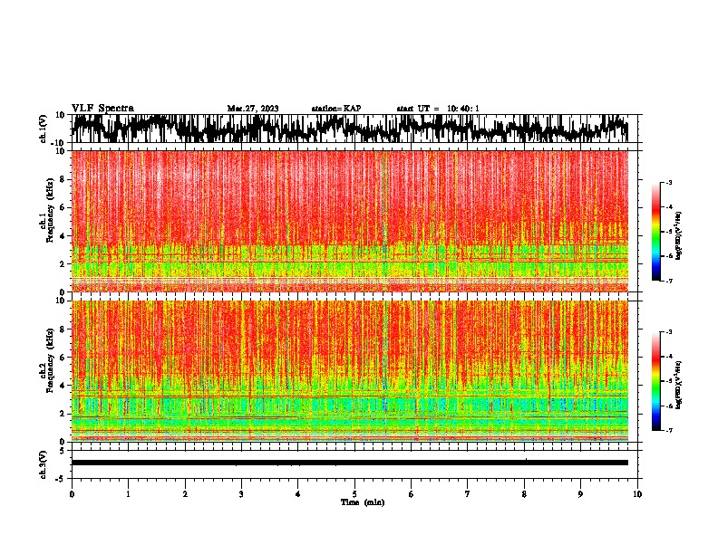Click the time axis tick label "0"
The image size is (718, 554).
72,494
